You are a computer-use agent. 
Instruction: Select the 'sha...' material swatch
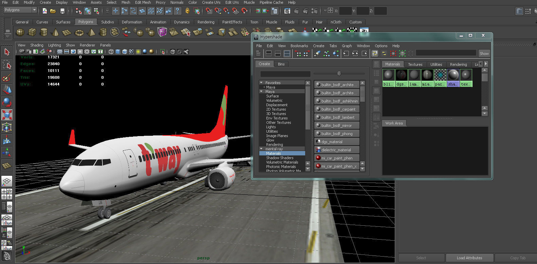point(453,78)
